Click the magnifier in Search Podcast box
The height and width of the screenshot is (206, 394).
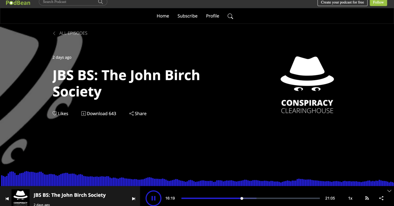[x=100, y=2]
